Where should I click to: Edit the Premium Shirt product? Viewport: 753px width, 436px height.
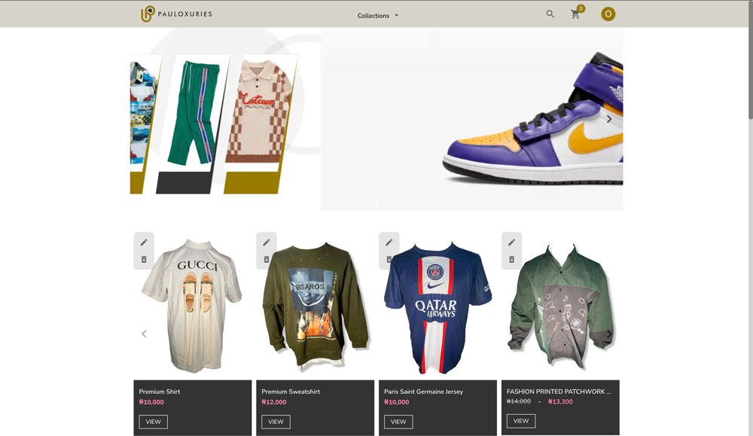pyautogui.click(x=144, y=242)
